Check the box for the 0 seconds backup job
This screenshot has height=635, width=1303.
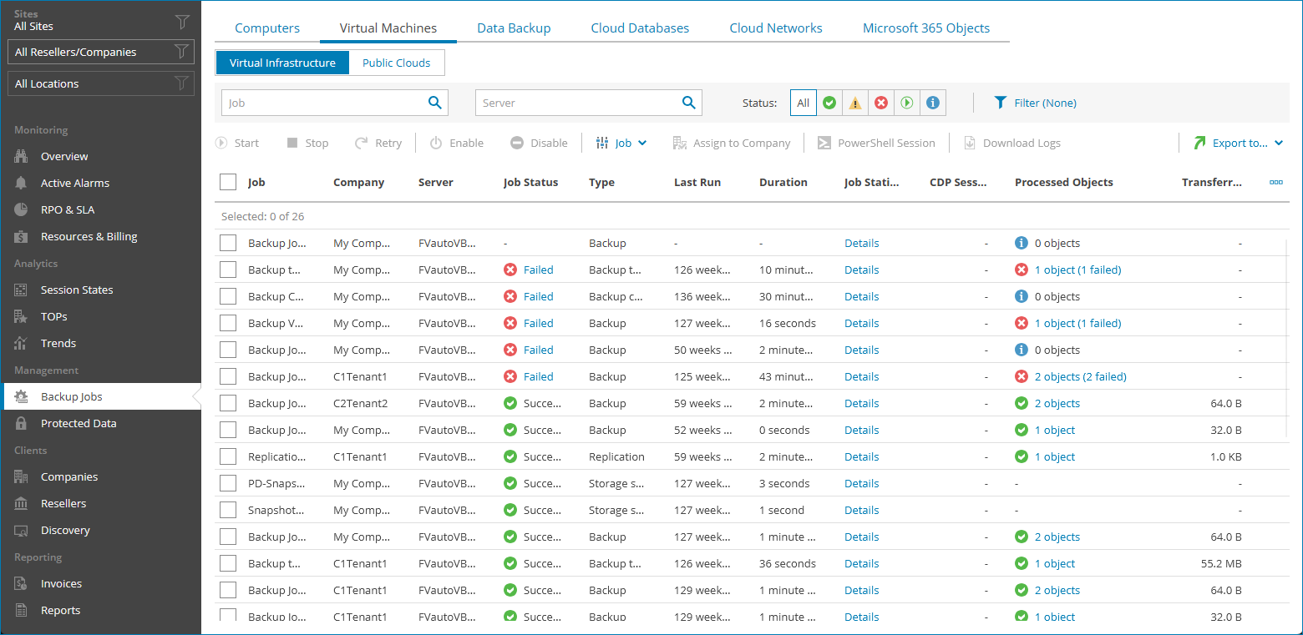(x=228, y=430)
